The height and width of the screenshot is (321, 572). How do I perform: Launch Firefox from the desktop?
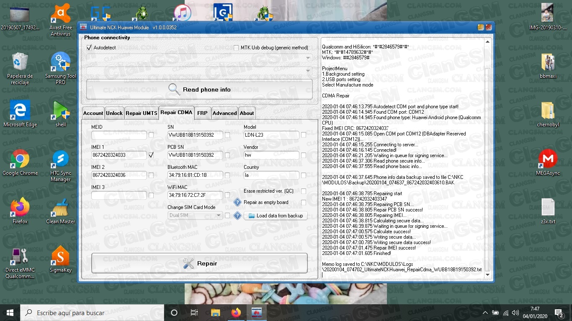(20, 211)
